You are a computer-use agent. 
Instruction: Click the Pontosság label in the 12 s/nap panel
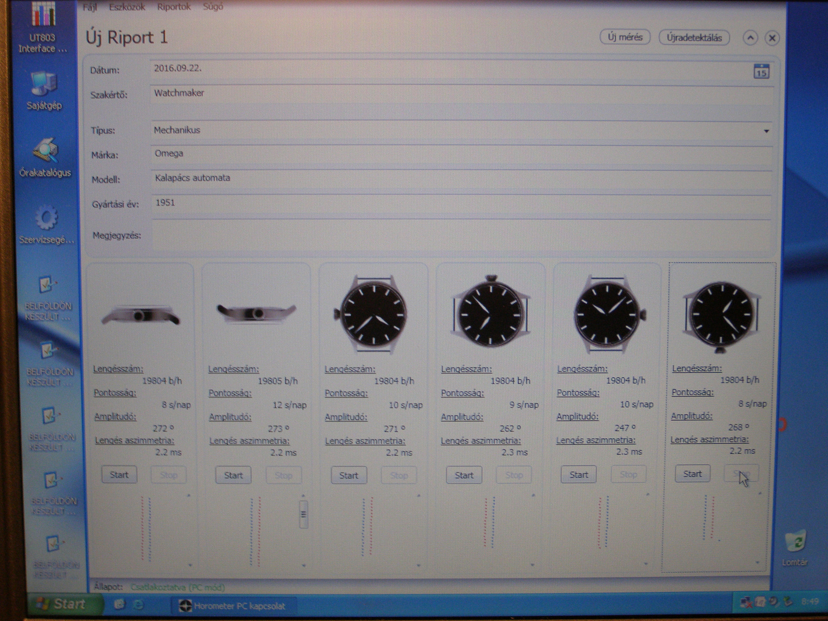230,393
